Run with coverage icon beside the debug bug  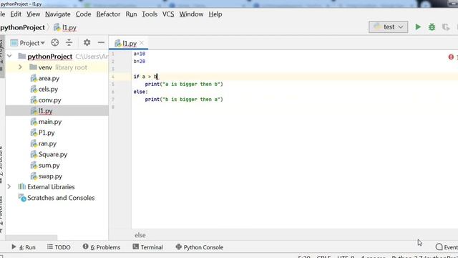pyautogui.click(x=445, y=27)
